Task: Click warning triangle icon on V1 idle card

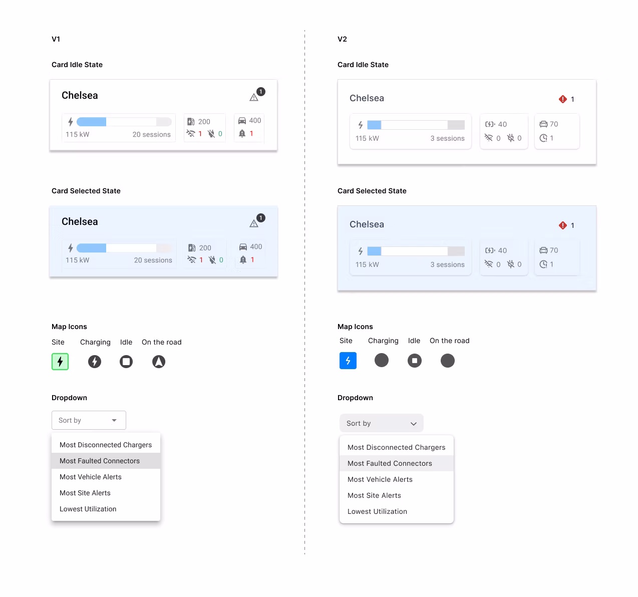Action: [254, 98]
